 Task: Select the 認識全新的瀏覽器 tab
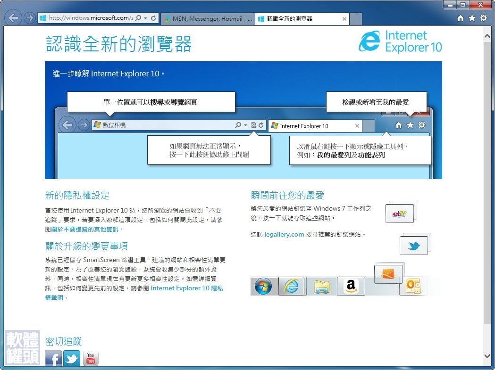point(298,18)
